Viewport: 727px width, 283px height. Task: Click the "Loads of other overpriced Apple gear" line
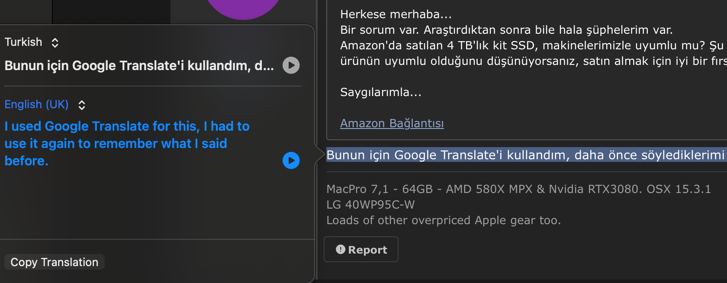pyautogui.click(x=443, y=220)
